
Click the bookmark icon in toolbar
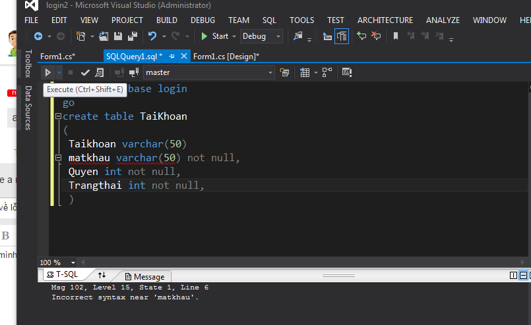pos(396,36)
